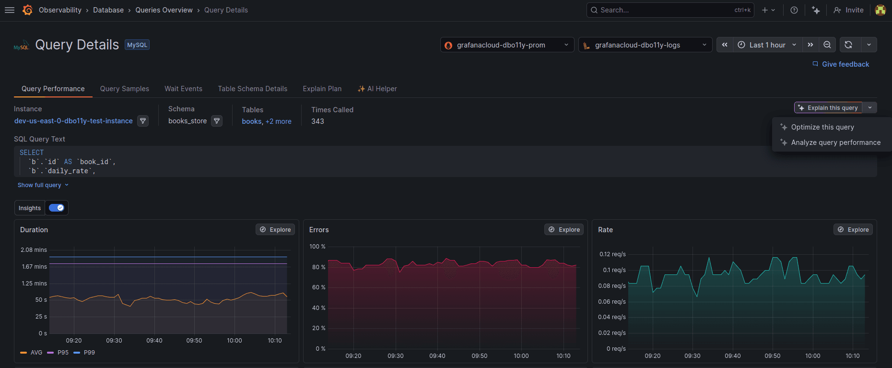This screenshot has height=368, width=892.
Task: Click Give feedback link
Action: (x=841, y=64)
